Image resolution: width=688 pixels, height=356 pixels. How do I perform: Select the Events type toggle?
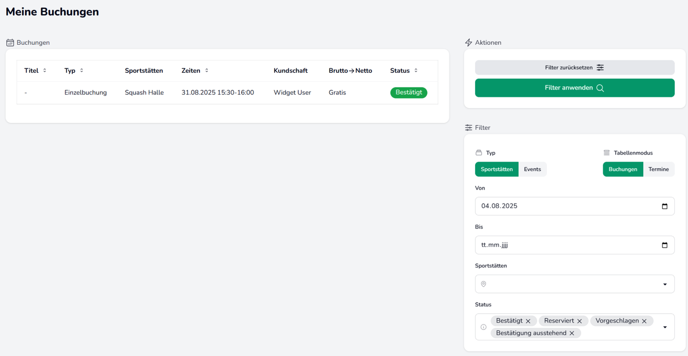(533, 169)
